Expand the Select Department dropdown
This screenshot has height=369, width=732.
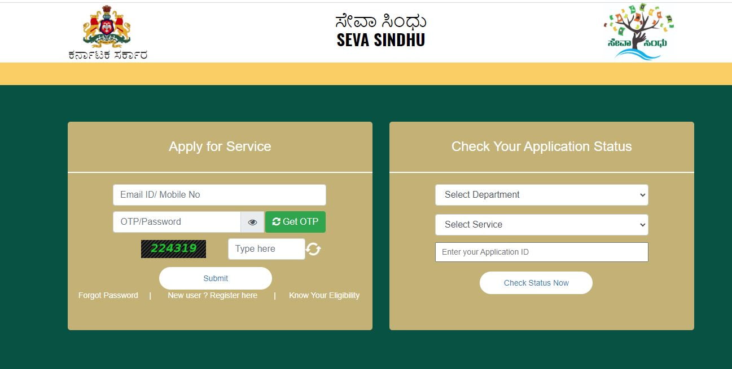pyautogui.click(x=542, y=195)
